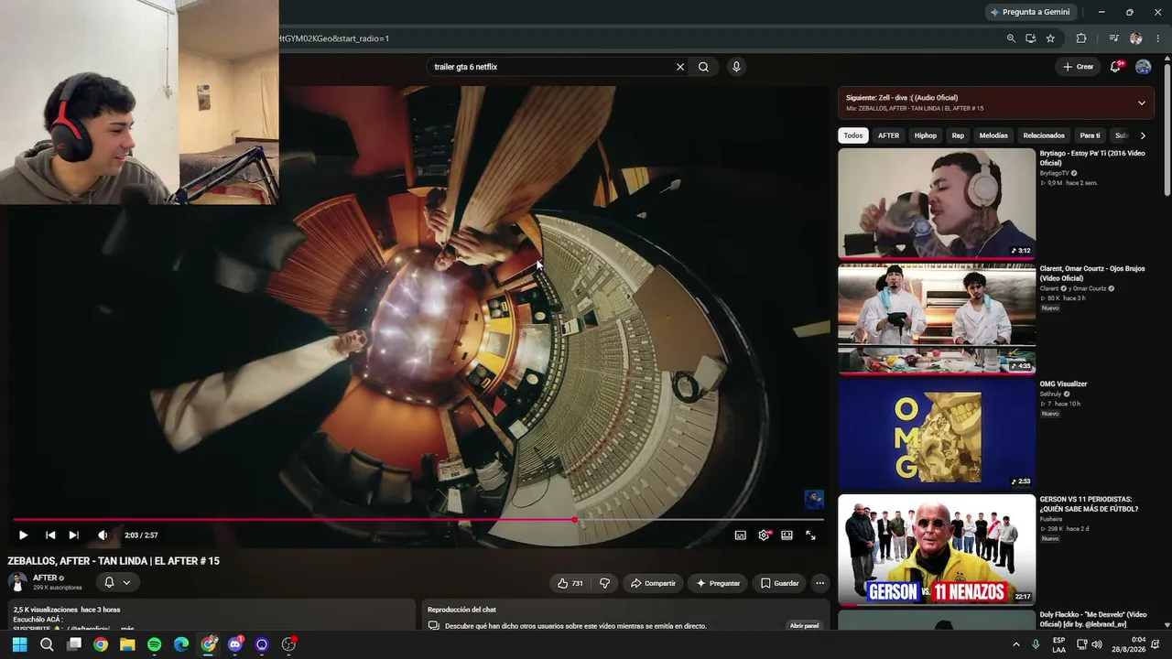Click the install app icon in address bar
The height and width of the screenshot is (659, 1172).
1031,38
